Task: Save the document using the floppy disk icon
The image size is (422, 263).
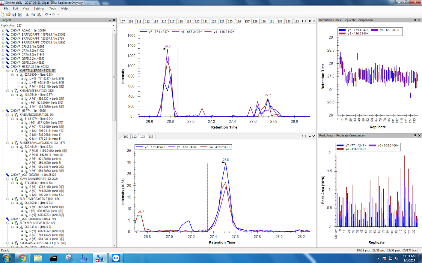Action: click(x=14, y=15)
